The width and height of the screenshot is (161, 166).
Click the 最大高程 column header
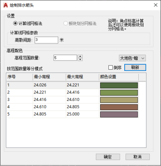(83, 77)
